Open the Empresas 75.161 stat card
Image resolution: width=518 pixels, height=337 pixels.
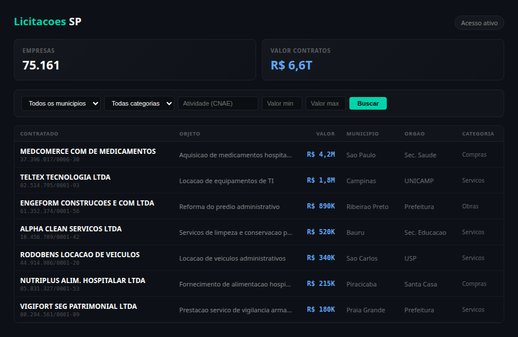click(135, 60)
